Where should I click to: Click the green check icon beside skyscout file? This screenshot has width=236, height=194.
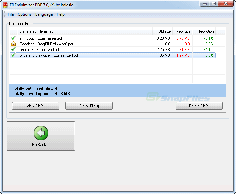click(14, 38)
